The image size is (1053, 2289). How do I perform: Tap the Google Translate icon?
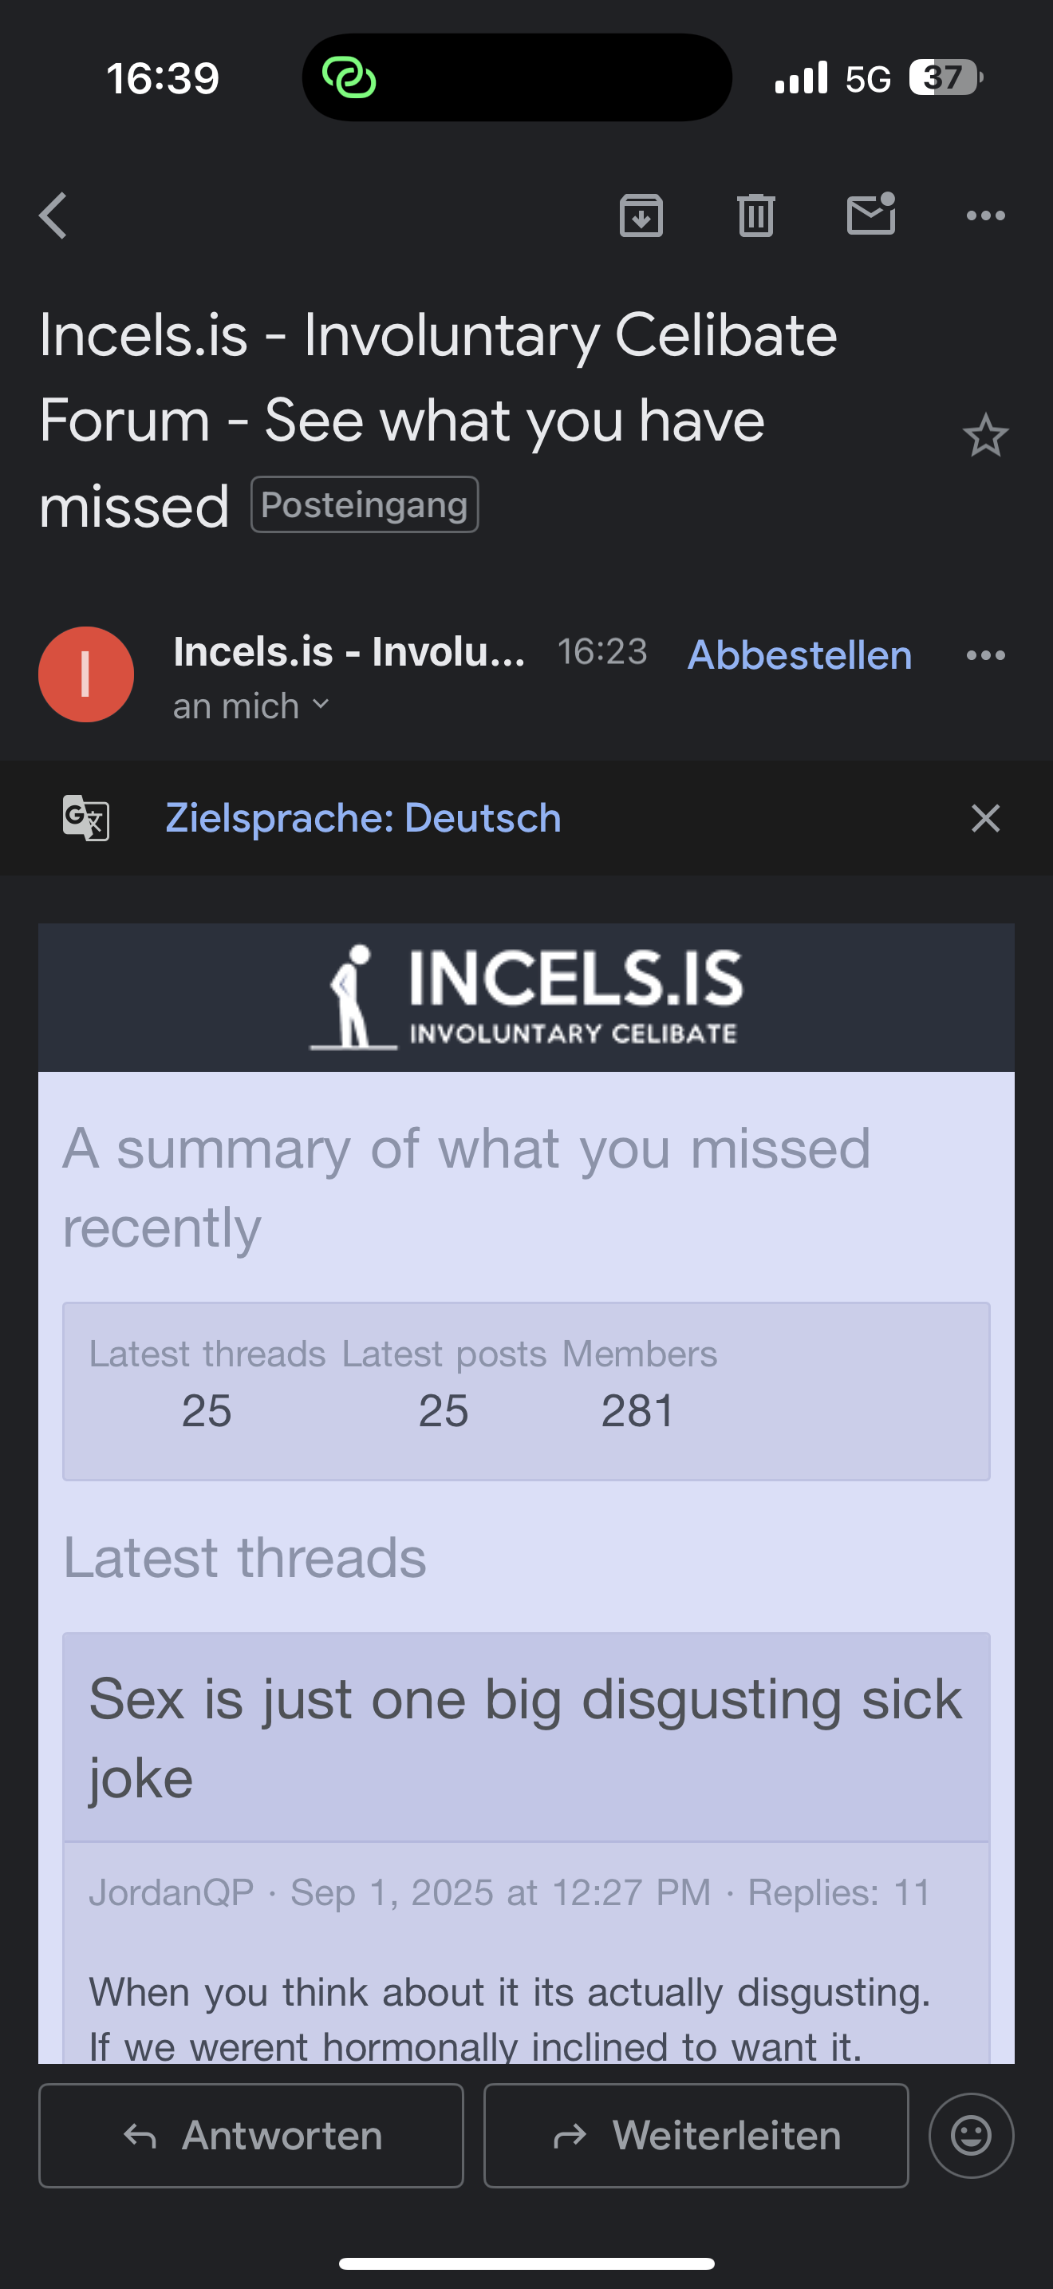click(x=86, y=817)
